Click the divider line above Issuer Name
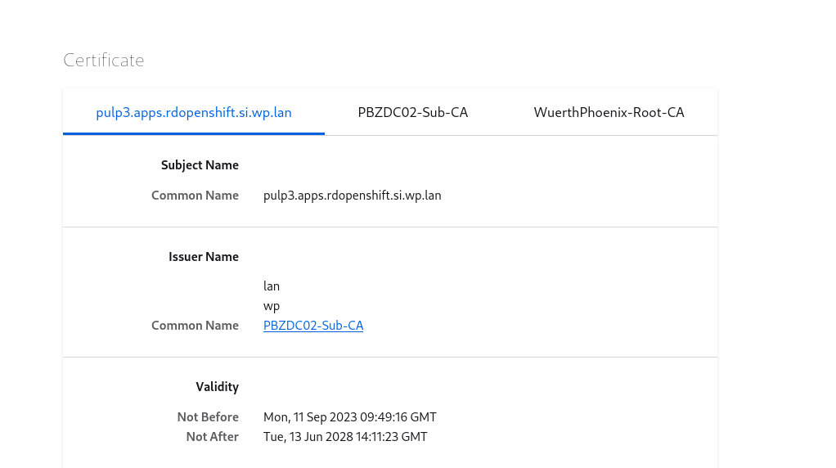The image size is (836, 468). (389, 227)
